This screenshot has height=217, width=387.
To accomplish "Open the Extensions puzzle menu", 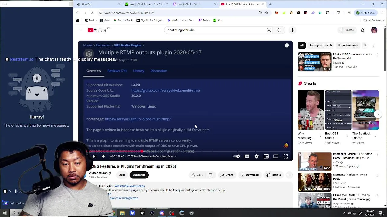I will 327,13.
